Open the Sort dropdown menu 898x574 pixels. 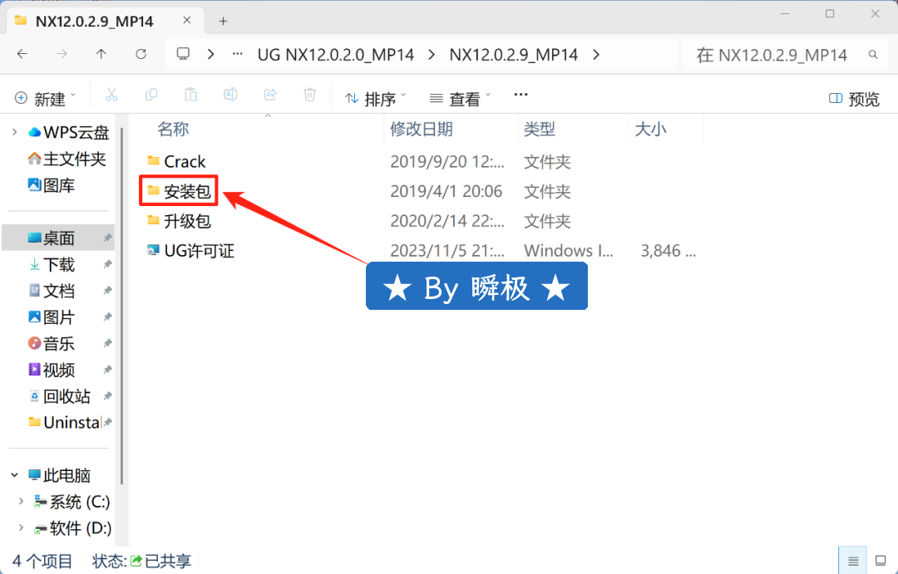[376, 98]
